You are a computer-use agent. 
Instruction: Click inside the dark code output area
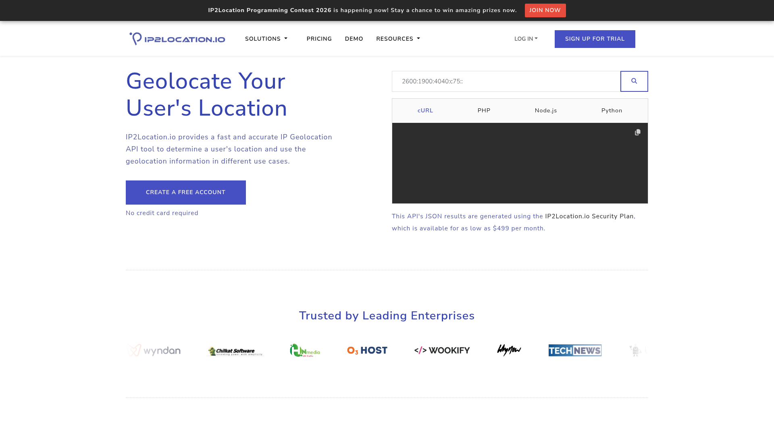click(520, 163)
